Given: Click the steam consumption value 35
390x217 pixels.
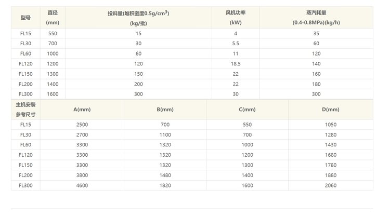Looking at the screenshot, I should 316,33.
